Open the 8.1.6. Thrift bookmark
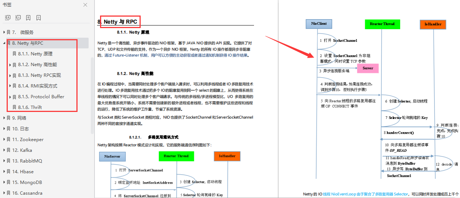The image size is (460, 198). pyautogui.click(x=30, y=107)
